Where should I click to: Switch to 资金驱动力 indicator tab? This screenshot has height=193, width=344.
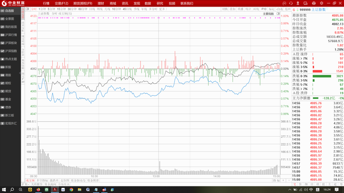click(78, 180)
